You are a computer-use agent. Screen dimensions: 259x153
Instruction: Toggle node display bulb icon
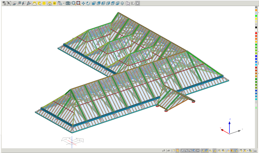203,150
